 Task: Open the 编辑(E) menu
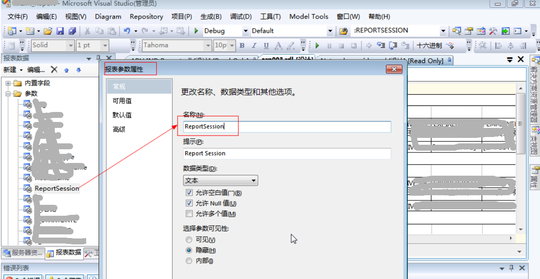point(47,16)
